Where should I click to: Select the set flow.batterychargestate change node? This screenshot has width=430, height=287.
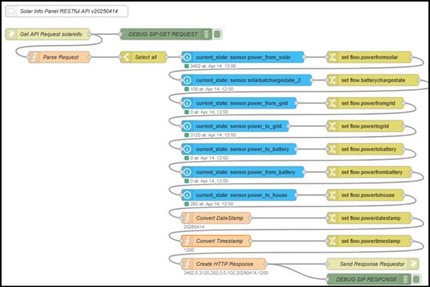point(373,81)
